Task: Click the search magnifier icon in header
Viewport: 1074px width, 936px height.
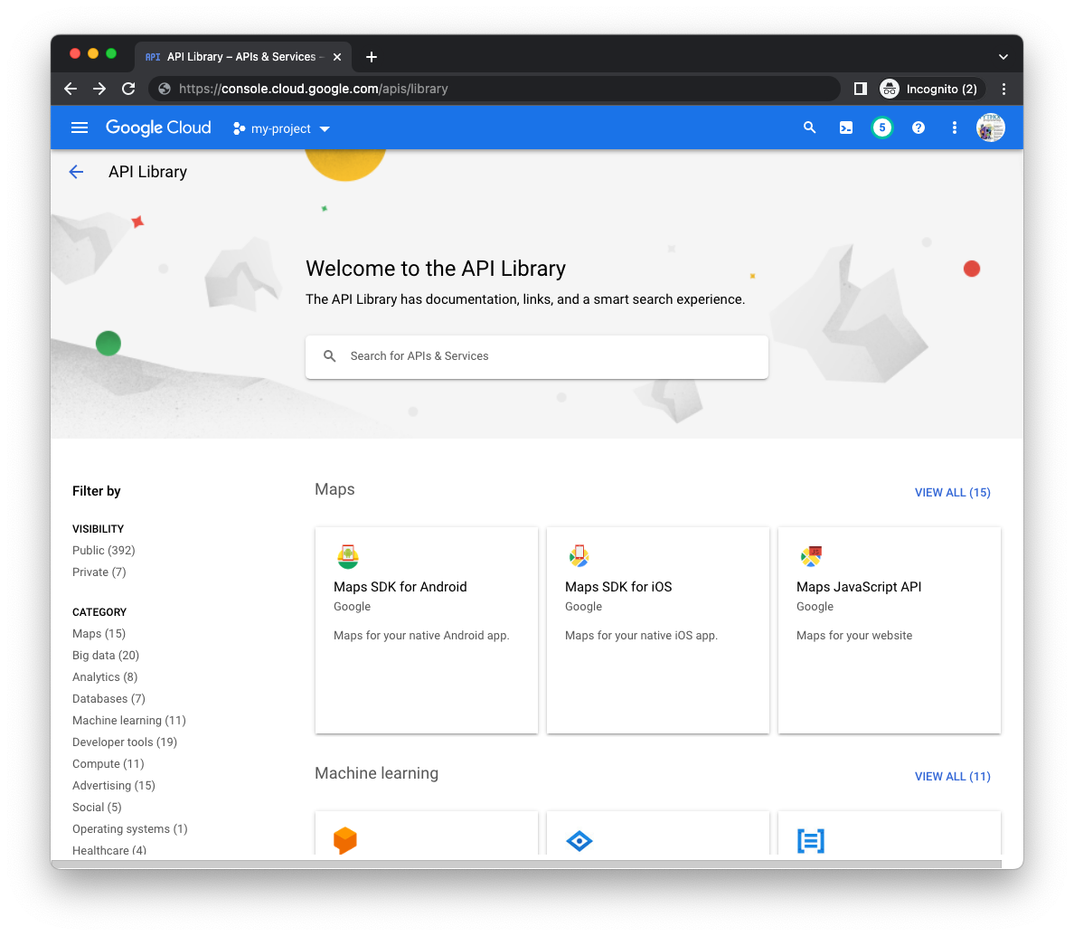Action: [x=810, y=128]
